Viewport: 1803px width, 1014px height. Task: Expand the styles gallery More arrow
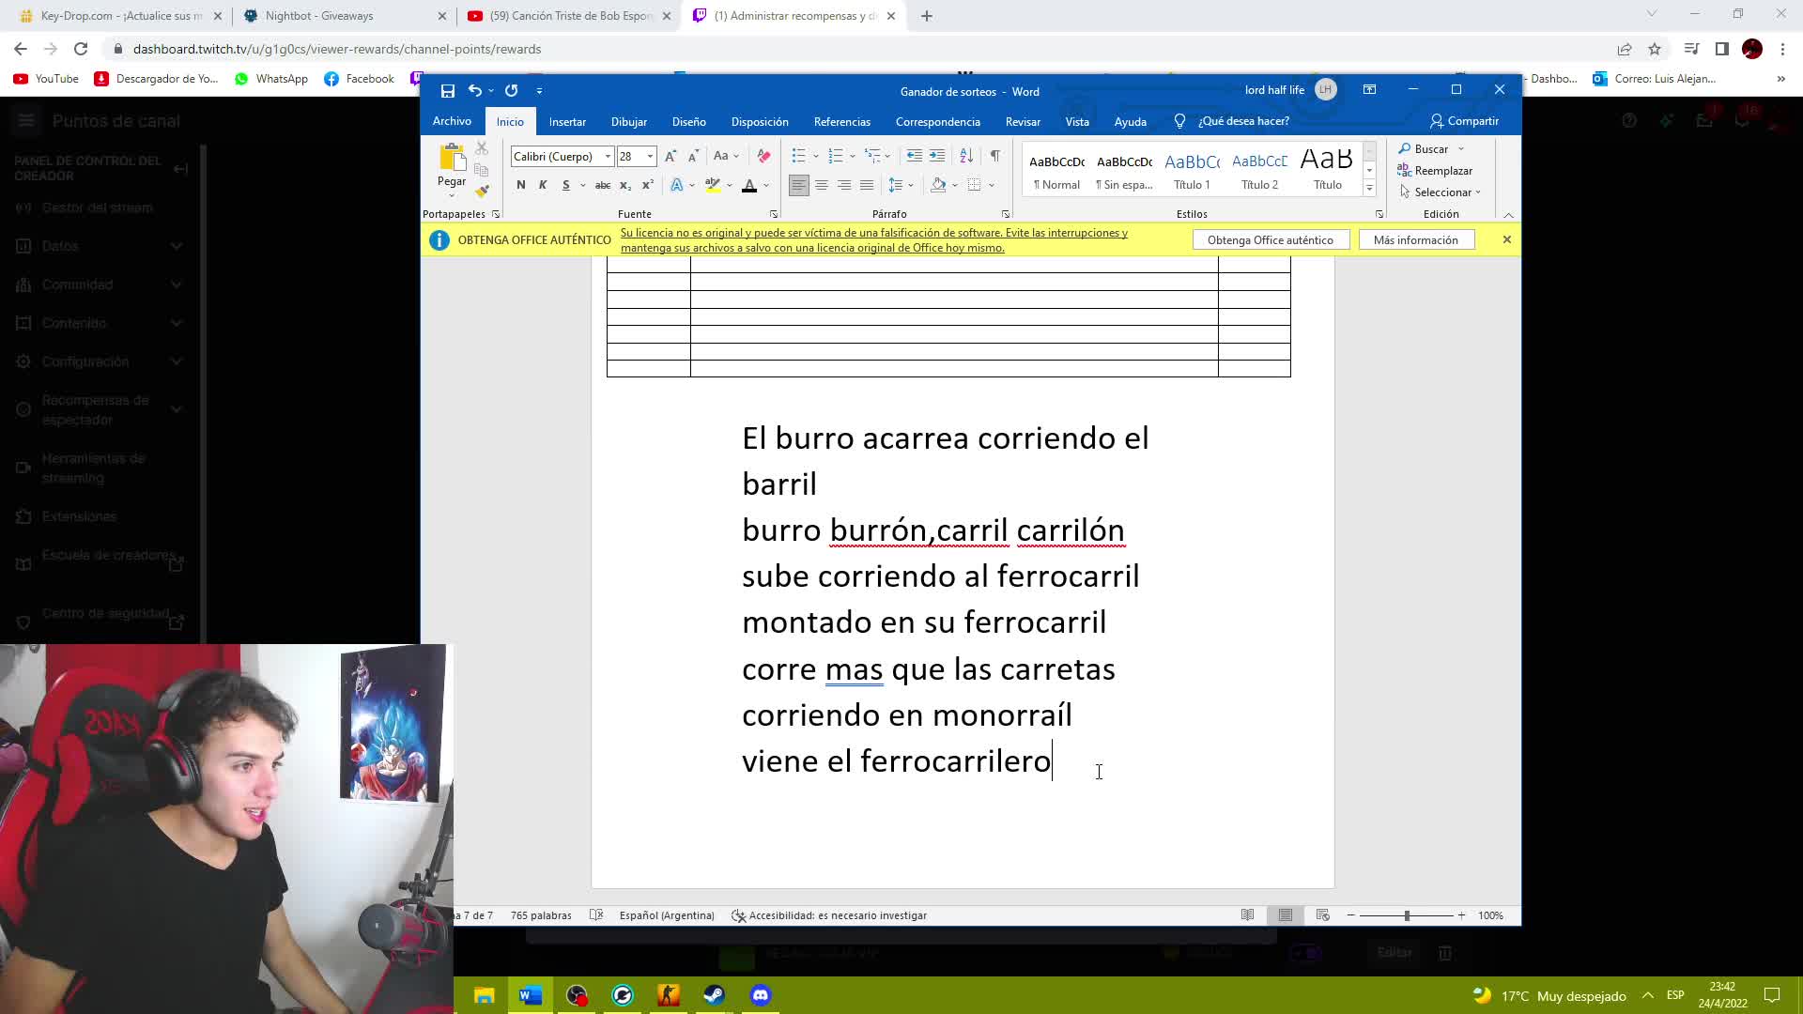pos(1370,189)
